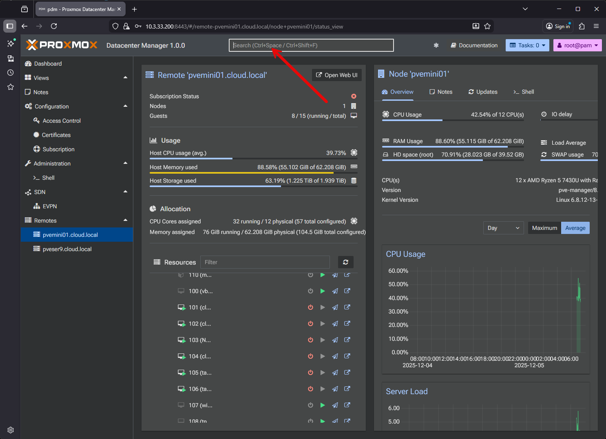This screenshot has height=439, width=606.
Task: Collapse the Configuration section
Action: (x=126, y=106)
